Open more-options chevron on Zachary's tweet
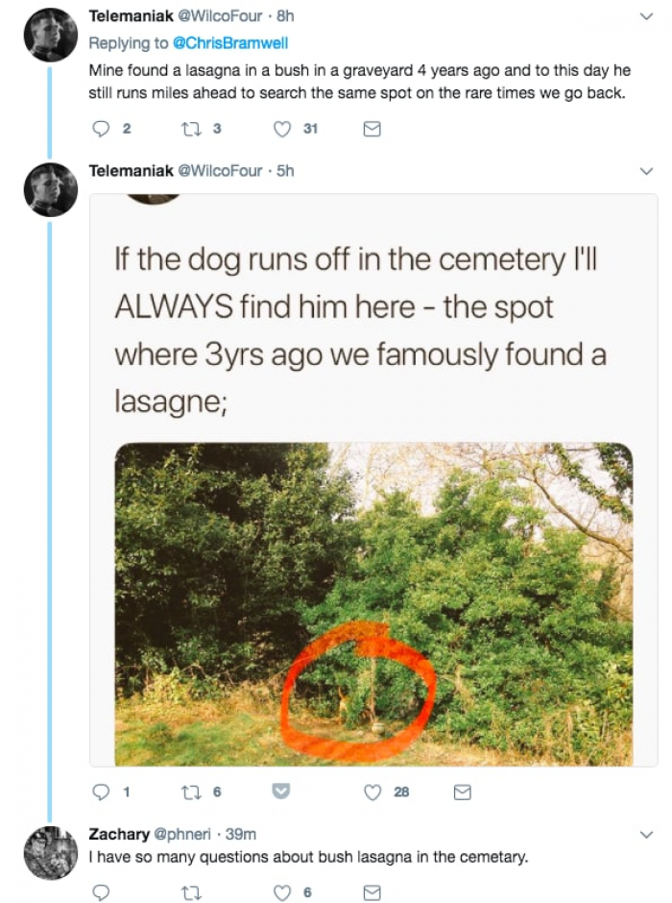672x903 pixels. tap(645, 835)
